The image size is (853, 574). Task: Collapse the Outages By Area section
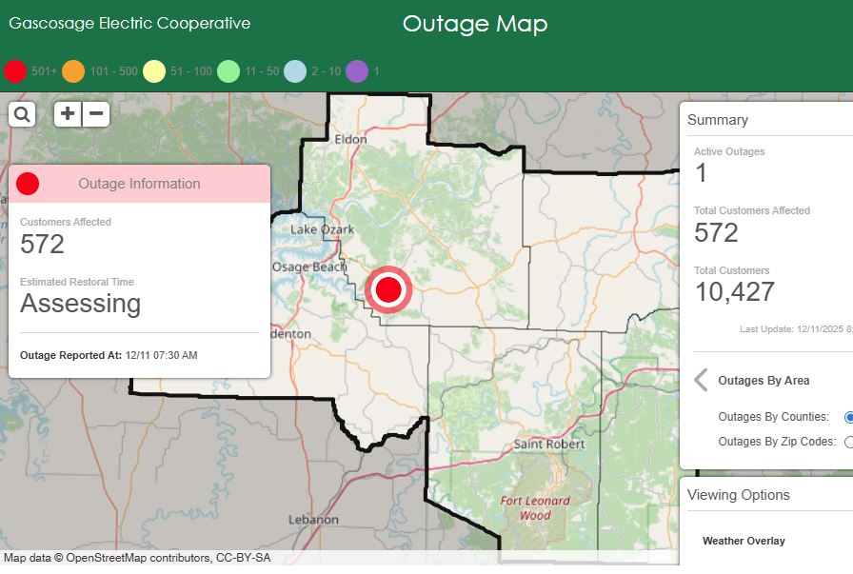click(x=700, y=379)
